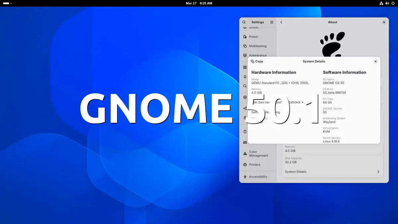Click the notifications bell icon in sidebar
This screenshot has height=224, width=398.
click(x=245, y=77)
